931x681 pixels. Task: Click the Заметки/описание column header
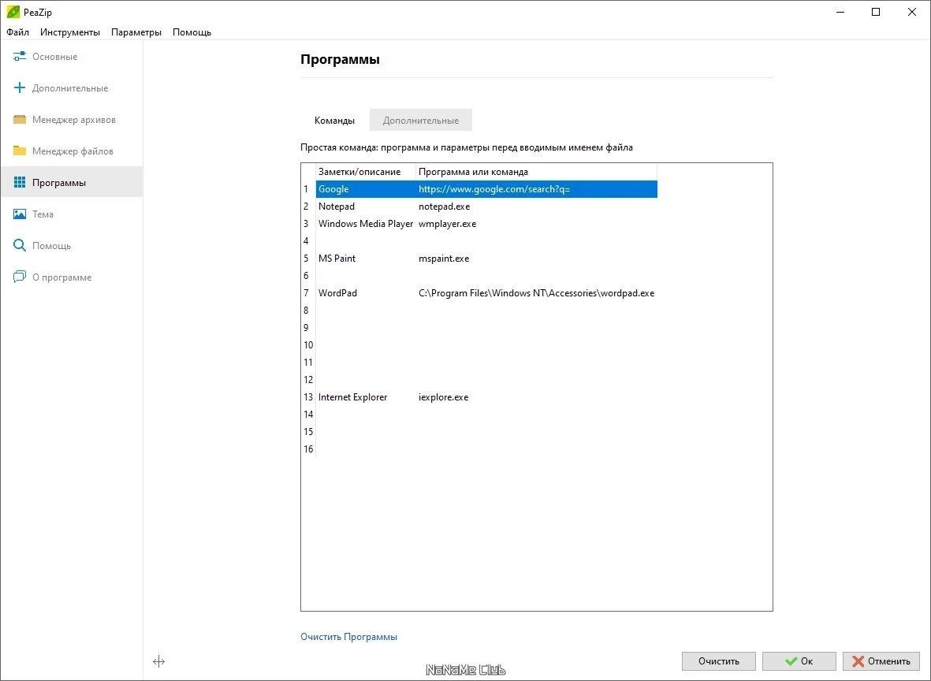366,172
